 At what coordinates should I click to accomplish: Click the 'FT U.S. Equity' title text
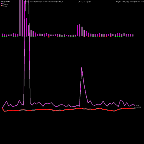pos(85,2)
